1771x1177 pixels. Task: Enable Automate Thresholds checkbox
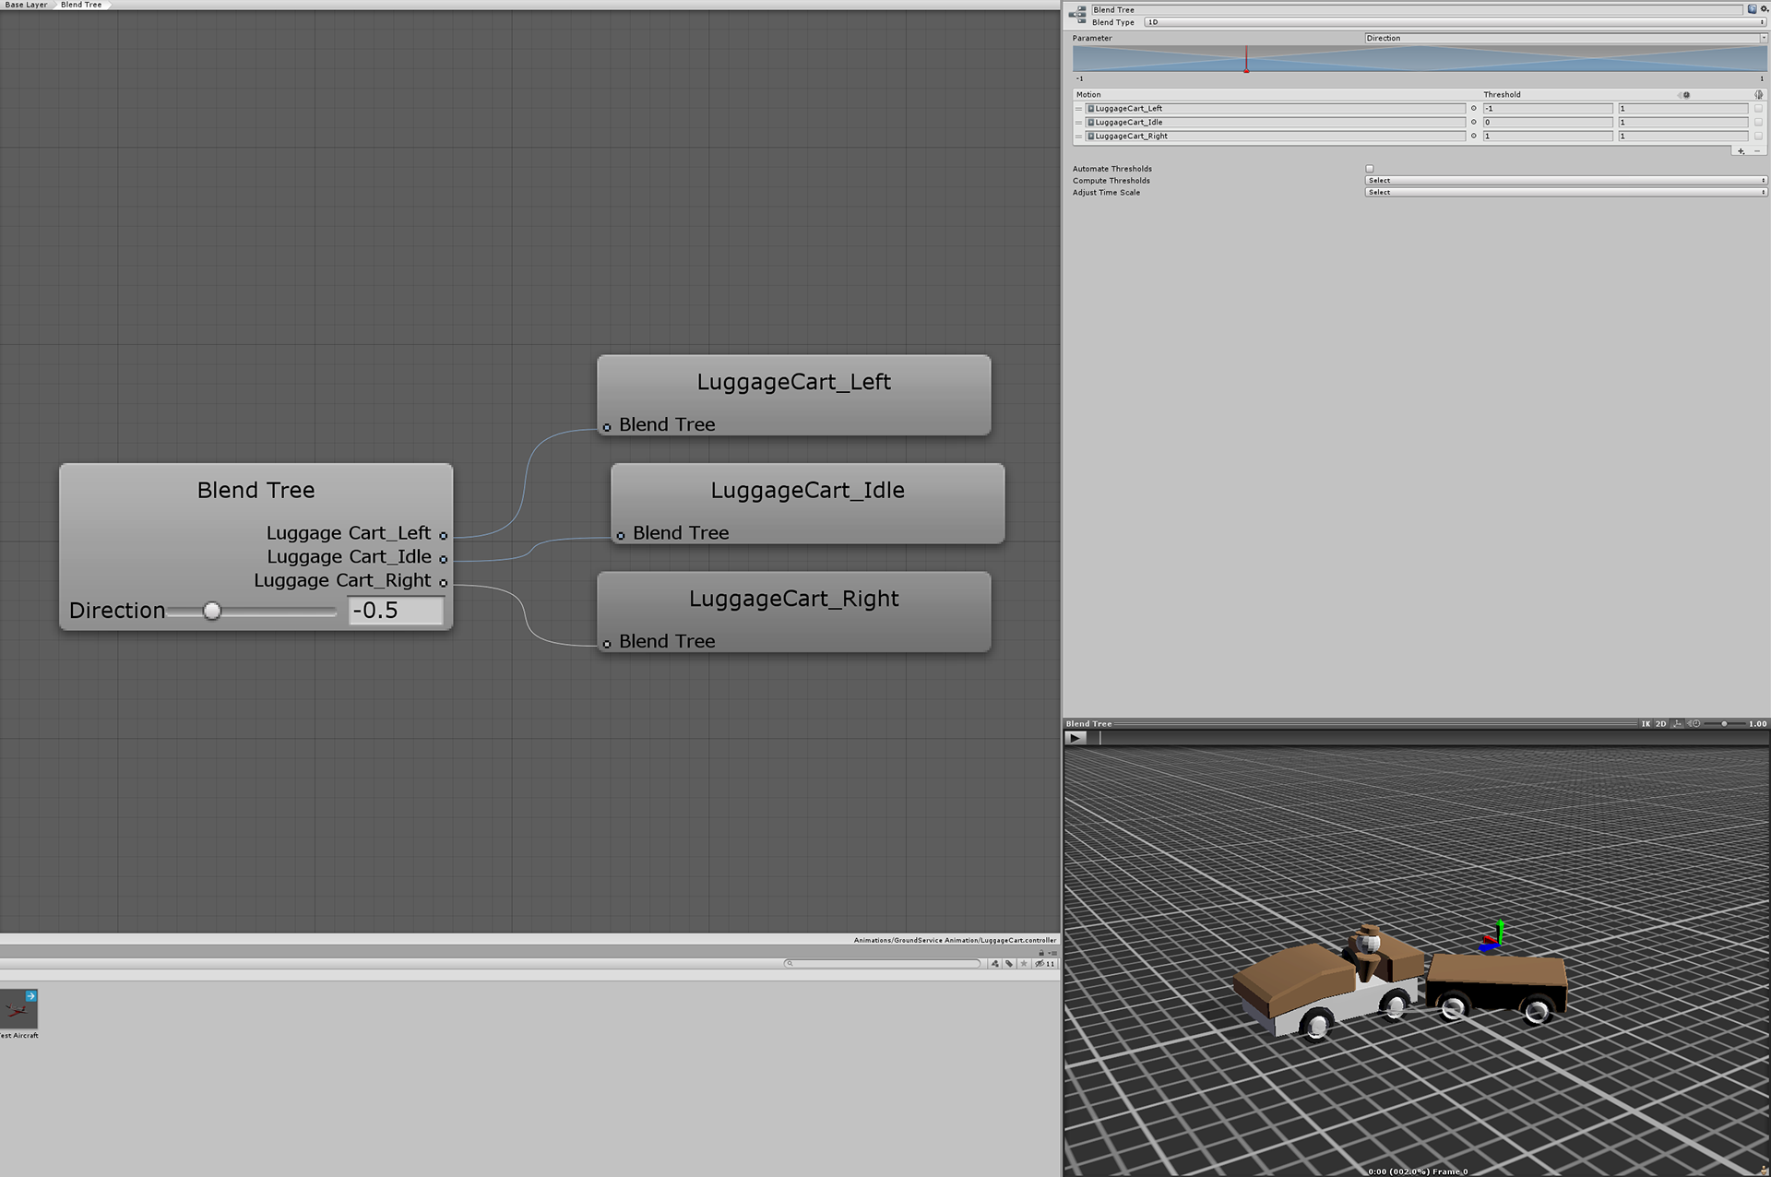click(x=1370, y=169)
